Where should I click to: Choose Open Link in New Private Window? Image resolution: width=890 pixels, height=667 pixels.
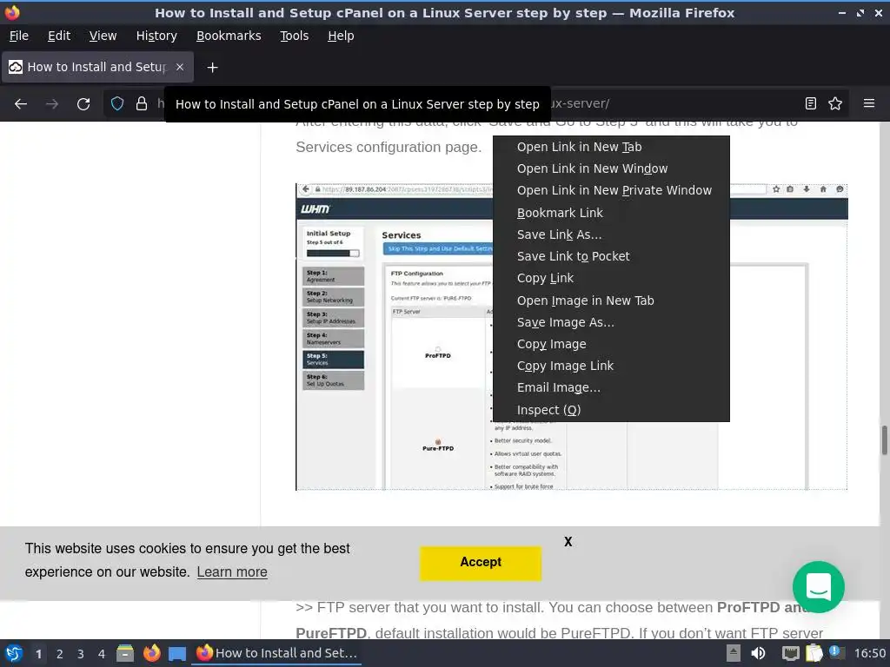[611, 190]
